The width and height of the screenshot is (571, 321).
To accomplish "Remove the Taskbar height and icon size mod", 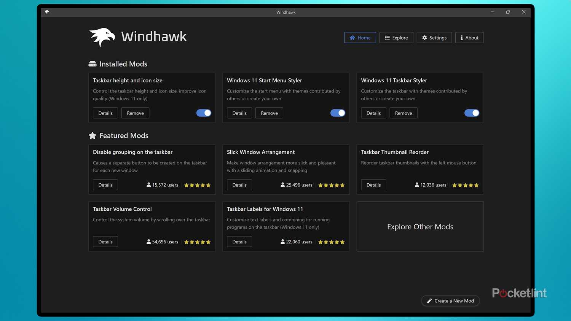I will (x=135, y=113).
